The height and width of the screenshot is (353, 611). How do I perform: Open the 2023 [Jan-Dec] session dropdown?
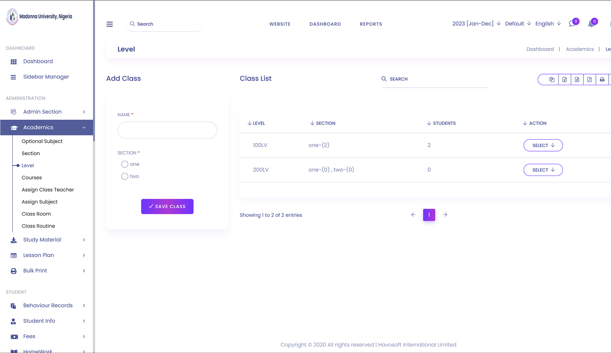coord(476,24)
